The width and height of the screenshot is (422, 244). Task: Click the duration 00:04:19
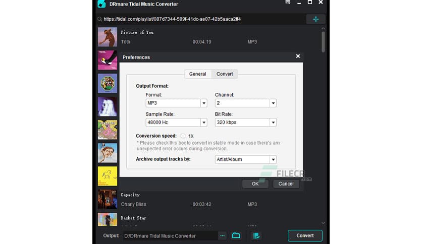[202, 42]
